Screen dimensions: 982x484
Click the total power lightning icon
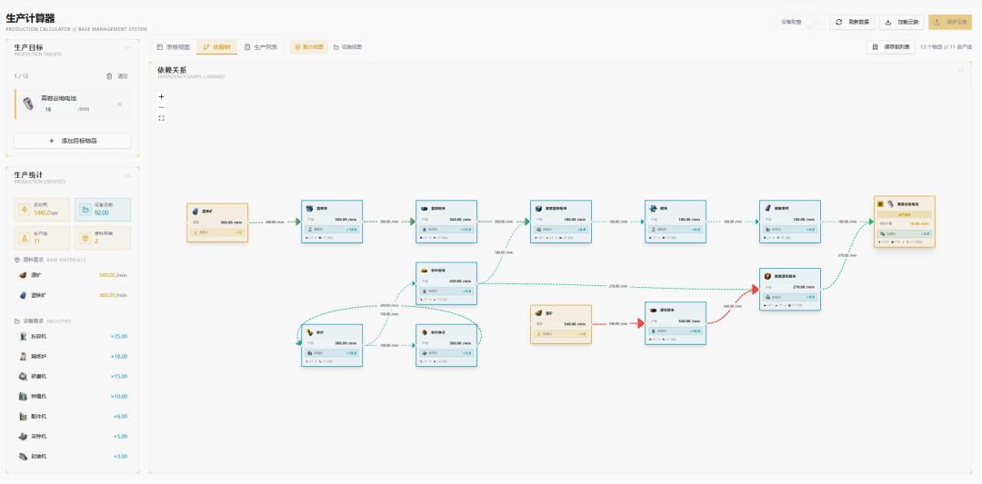click(x=25, y=209)
